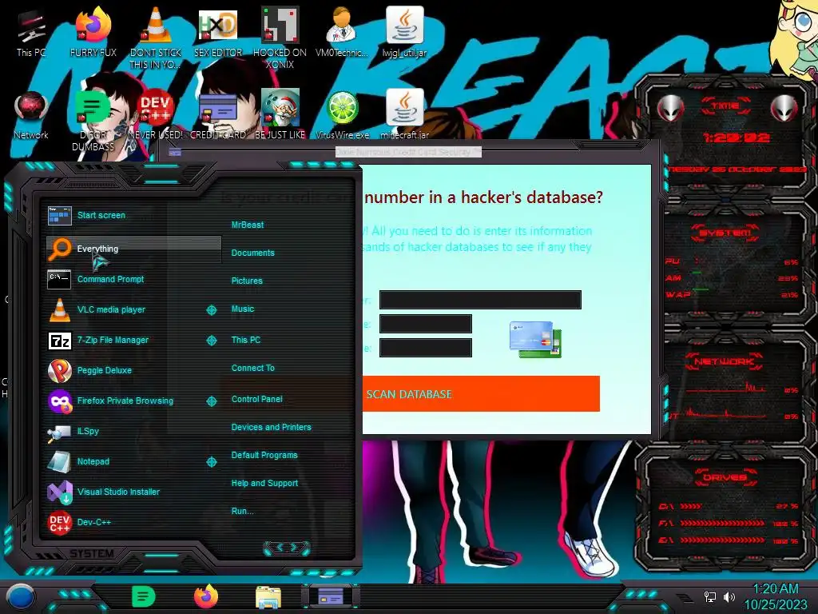Expand Firefox Private Browsing jump list

point(211,401)
